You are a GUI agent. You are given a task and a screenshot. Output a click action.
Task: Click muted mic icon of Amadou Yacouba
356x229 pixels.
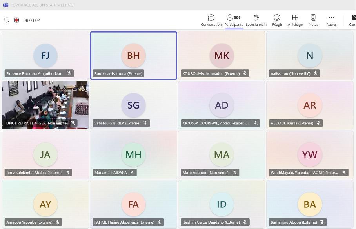point(58,222)
